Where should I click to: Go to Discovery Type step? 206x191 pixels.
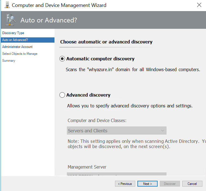point(13,33)
